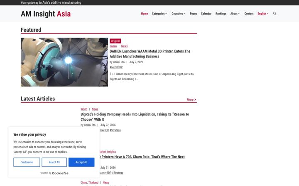Expand the Countries dropdown menu

click(x=178, y=14)
